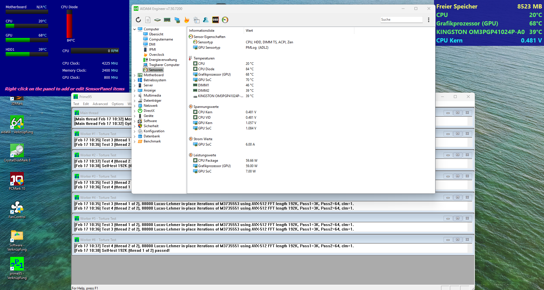Select the DIMM1 temperature row
544x290 pixels.
click(x=223, y=85)
